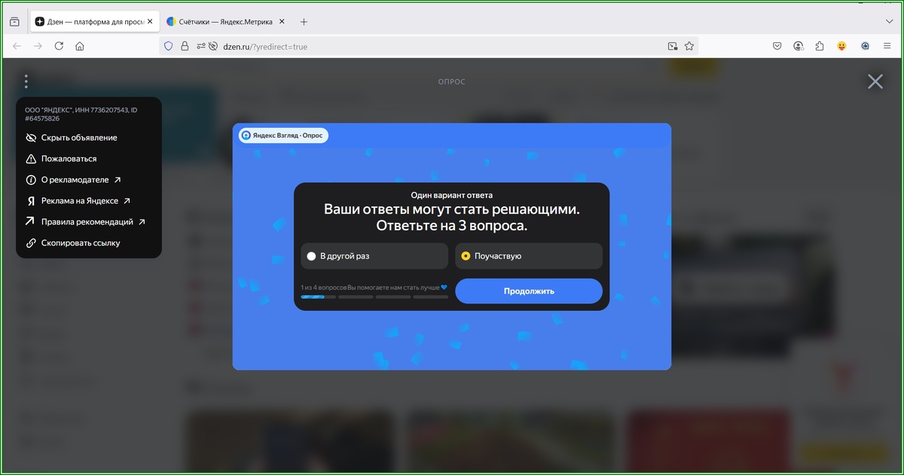Switch to Дзен platform tab
904x475 pixels.
[x=94, y=22]
